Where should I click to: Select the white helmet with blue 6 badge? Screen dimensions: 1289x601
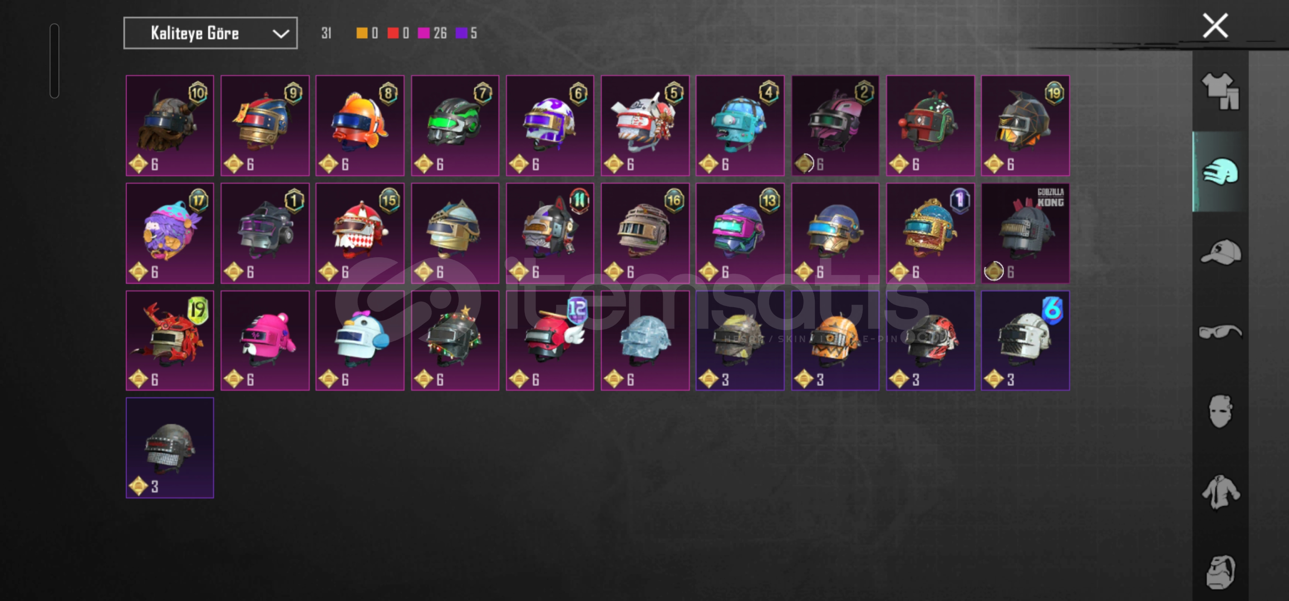pos(1025,341)
